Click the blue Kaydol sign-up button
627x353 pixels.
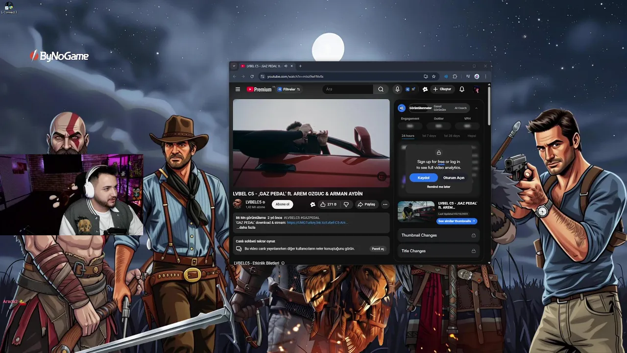click(x=423, y=178)
